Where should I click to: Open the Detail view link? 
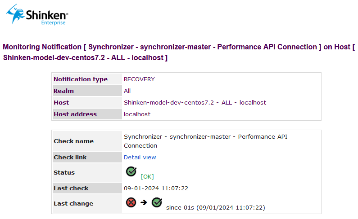pyautogui.click(x=140, y=157)
